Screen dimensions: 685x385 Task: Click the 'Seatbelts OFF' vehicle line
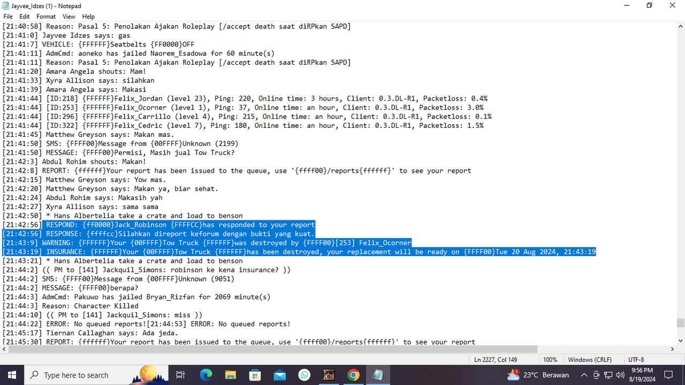coord(98,44)
